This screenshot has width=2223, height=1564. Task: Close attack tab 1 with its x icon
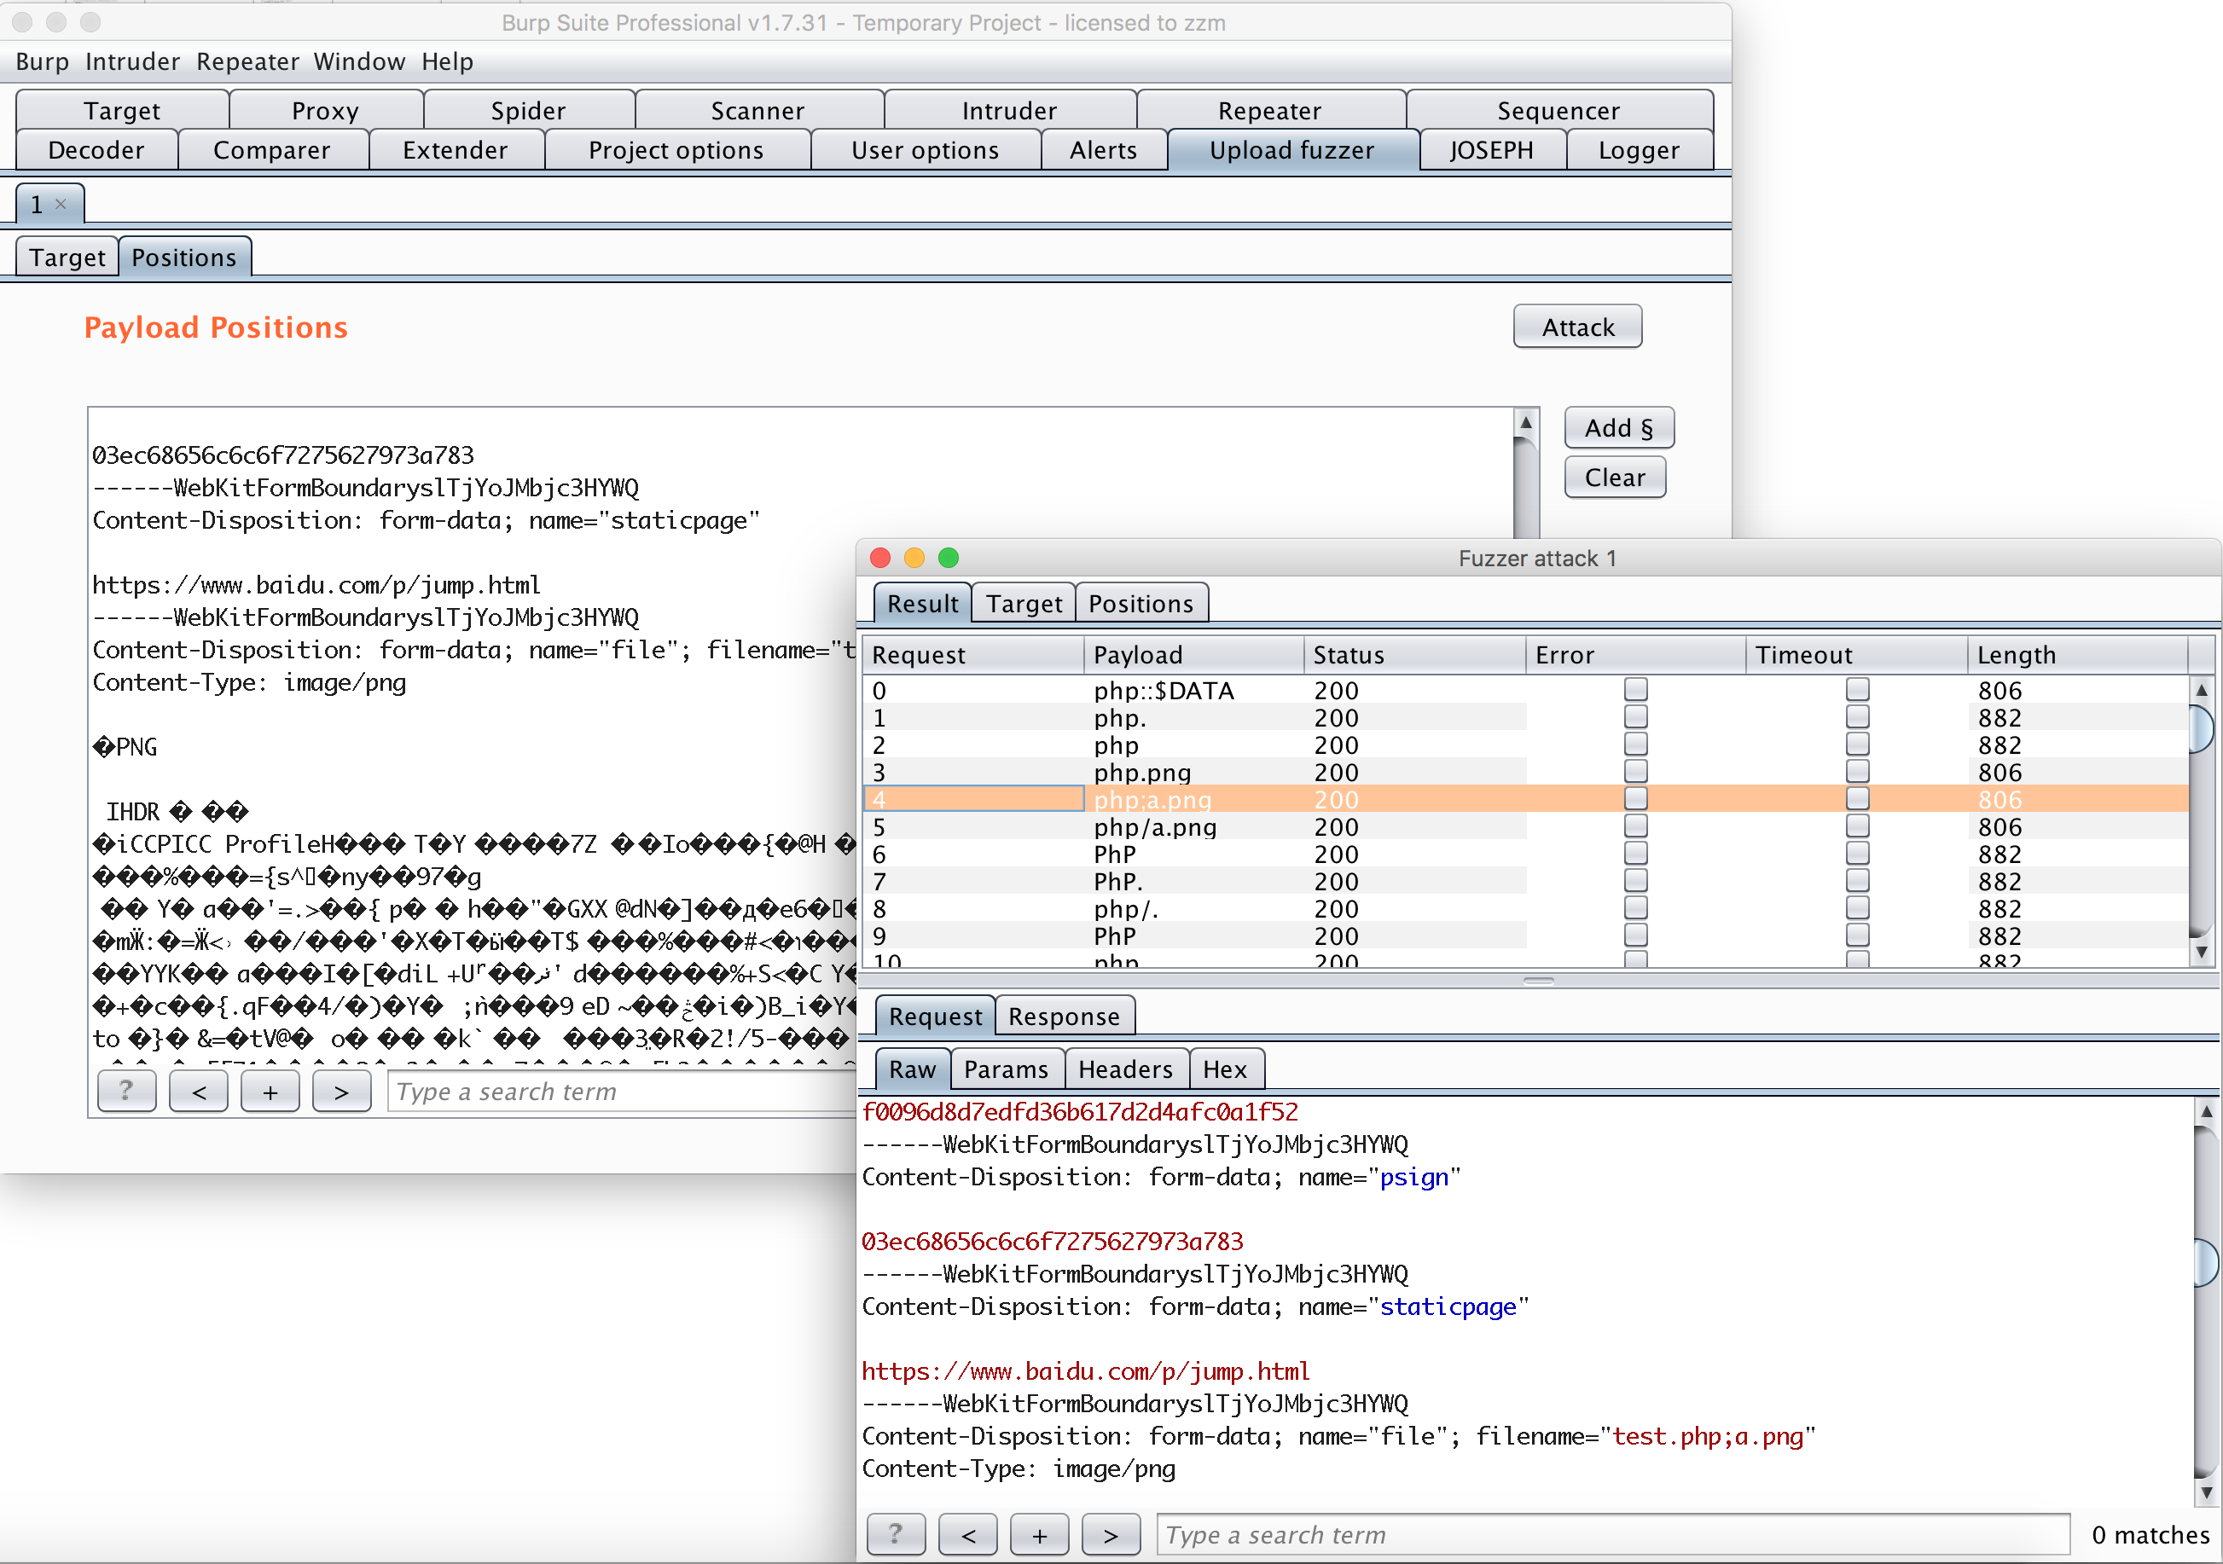(x=61, y=204)
